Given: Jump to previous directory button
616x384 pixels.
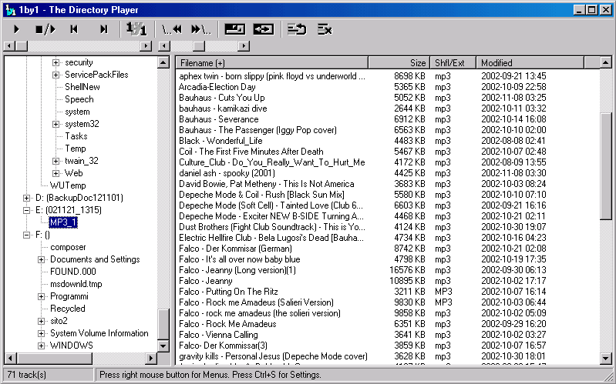Looking at the screenshot, I should [x=171, y=29].
